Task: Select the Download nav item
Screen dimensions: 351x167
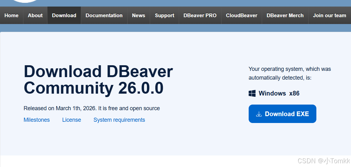Action: (64, 15)
